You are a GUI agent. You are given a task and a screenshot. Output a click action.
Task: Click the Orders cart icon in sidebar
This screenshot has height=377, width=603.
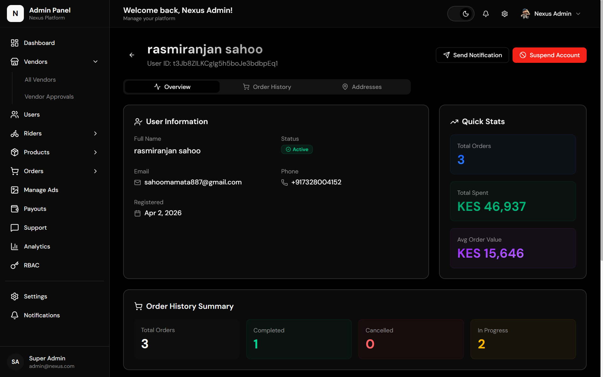point(15,171)
